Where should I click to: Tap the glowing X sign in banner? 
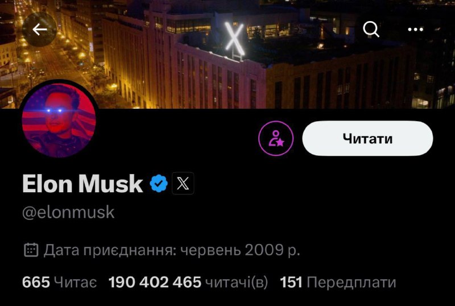[x=234, y=38]
